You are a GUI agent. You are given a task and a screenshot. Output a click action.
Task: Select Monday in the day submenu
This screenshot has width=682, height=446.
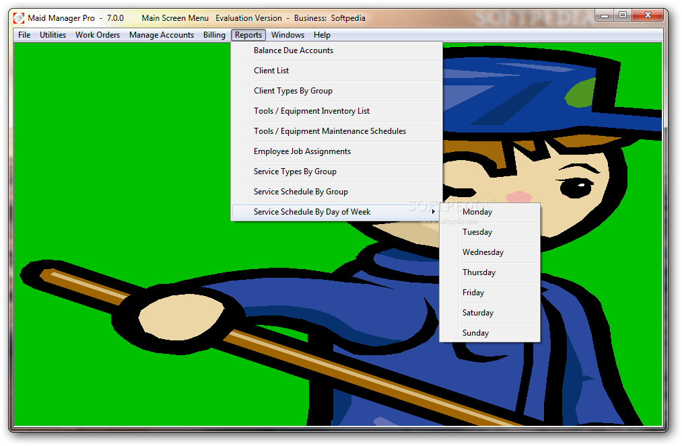pyautogui.click(x=489, y=212)
